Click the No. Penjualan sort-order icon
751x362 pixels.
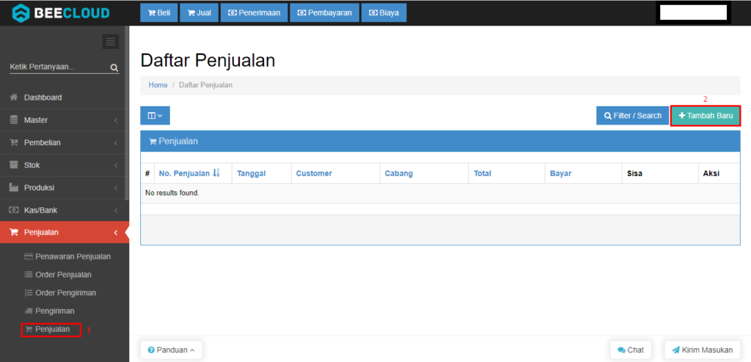coord(216,173)
